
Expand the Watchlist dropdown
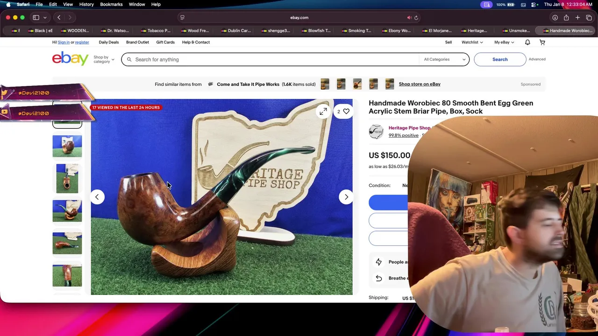tap(472, 42)
